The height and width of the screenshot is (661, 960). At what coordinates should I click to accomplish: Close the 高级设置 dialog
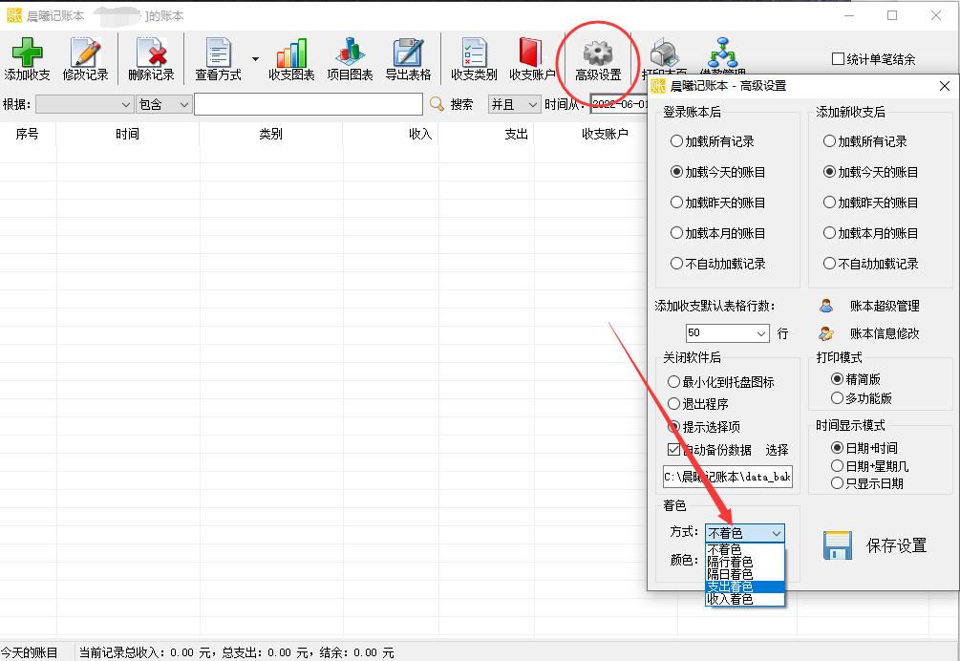click(x=945, y=86)
